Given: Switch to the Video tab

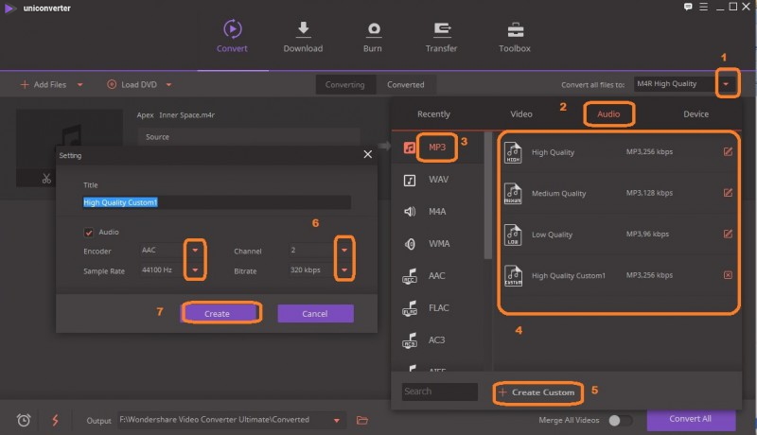Looking at the screenshot, I should 521,114.
